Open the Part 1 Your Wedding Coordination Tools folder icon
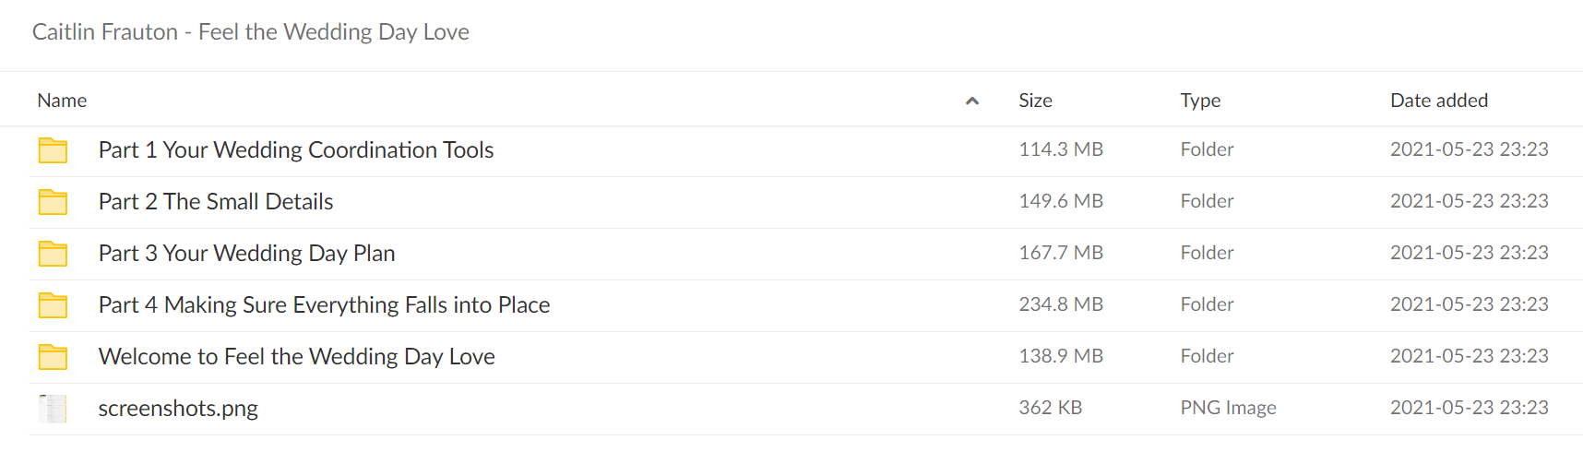Screen dimensions: 1583x452 (x=53, y=150)
